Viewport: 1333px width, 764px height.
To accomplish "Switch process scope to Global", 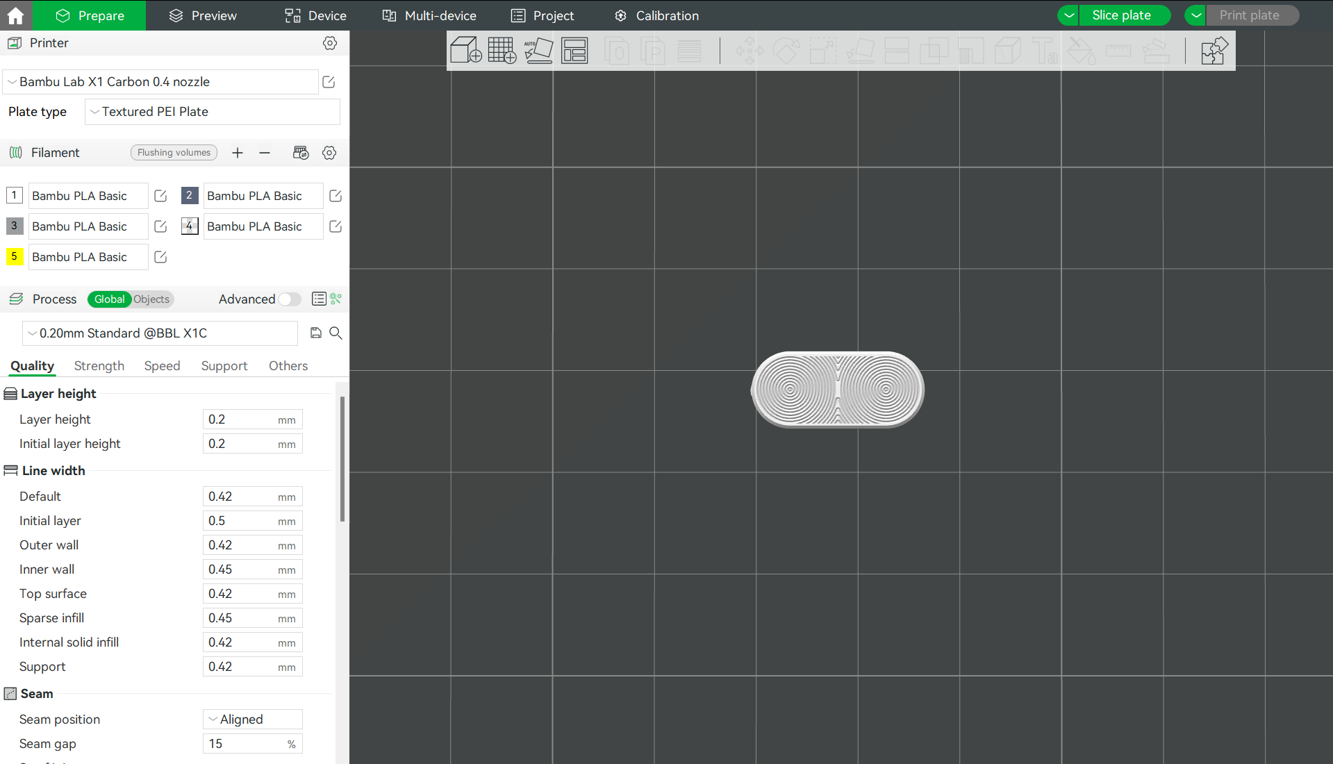I will coord(110,299).
